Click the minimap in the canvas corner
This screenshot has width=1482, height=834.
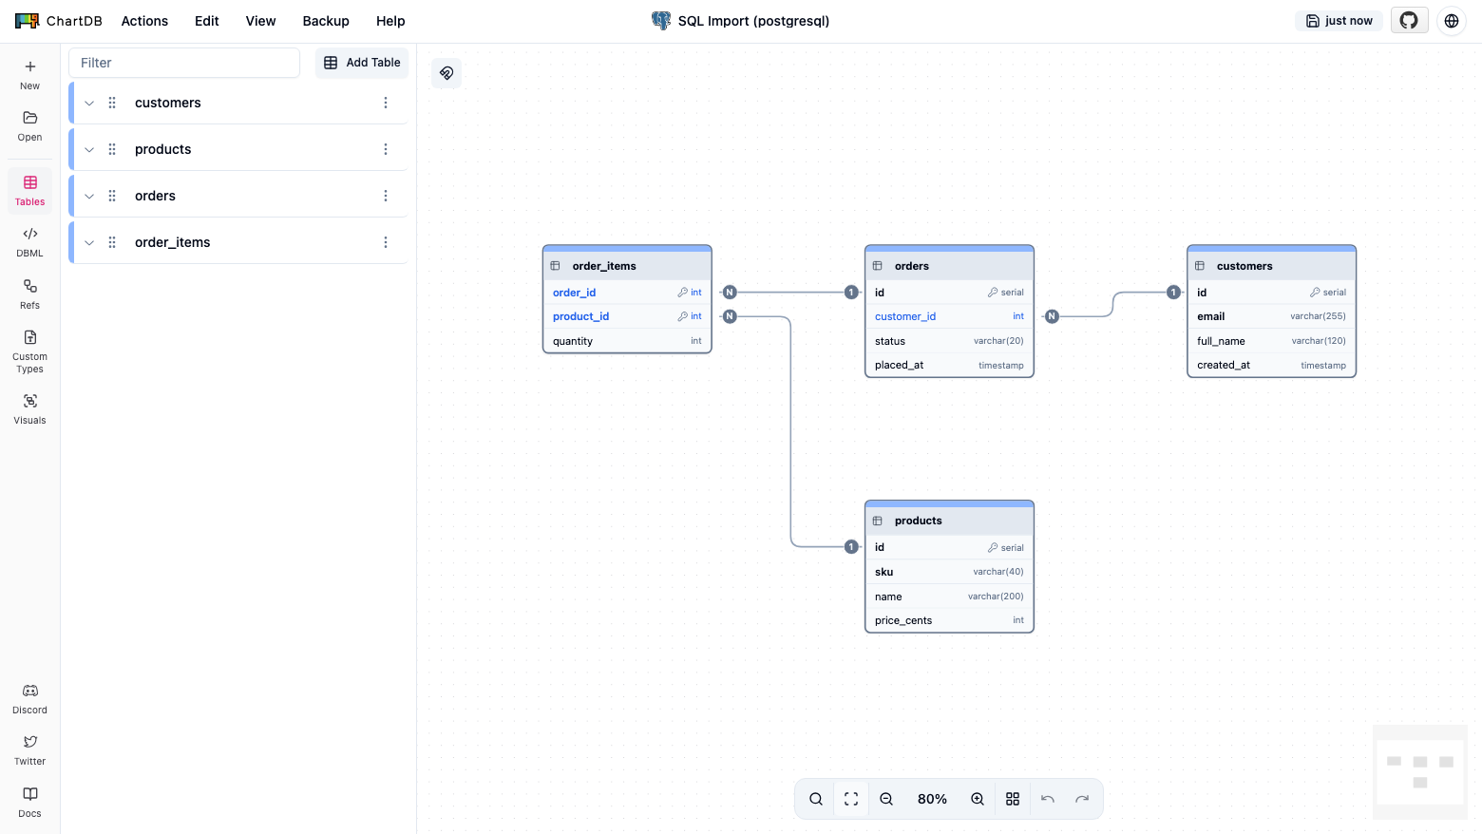(x=1420, y=771)
